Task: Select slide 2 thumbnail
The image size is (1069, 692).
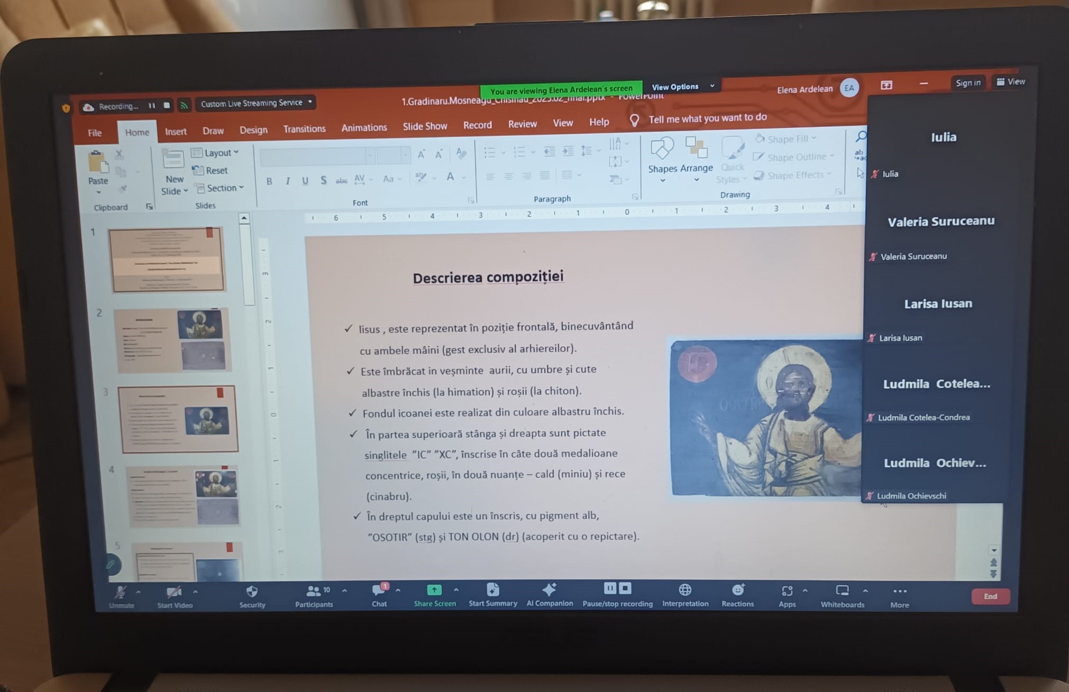Action: click(x=172, y=340)
